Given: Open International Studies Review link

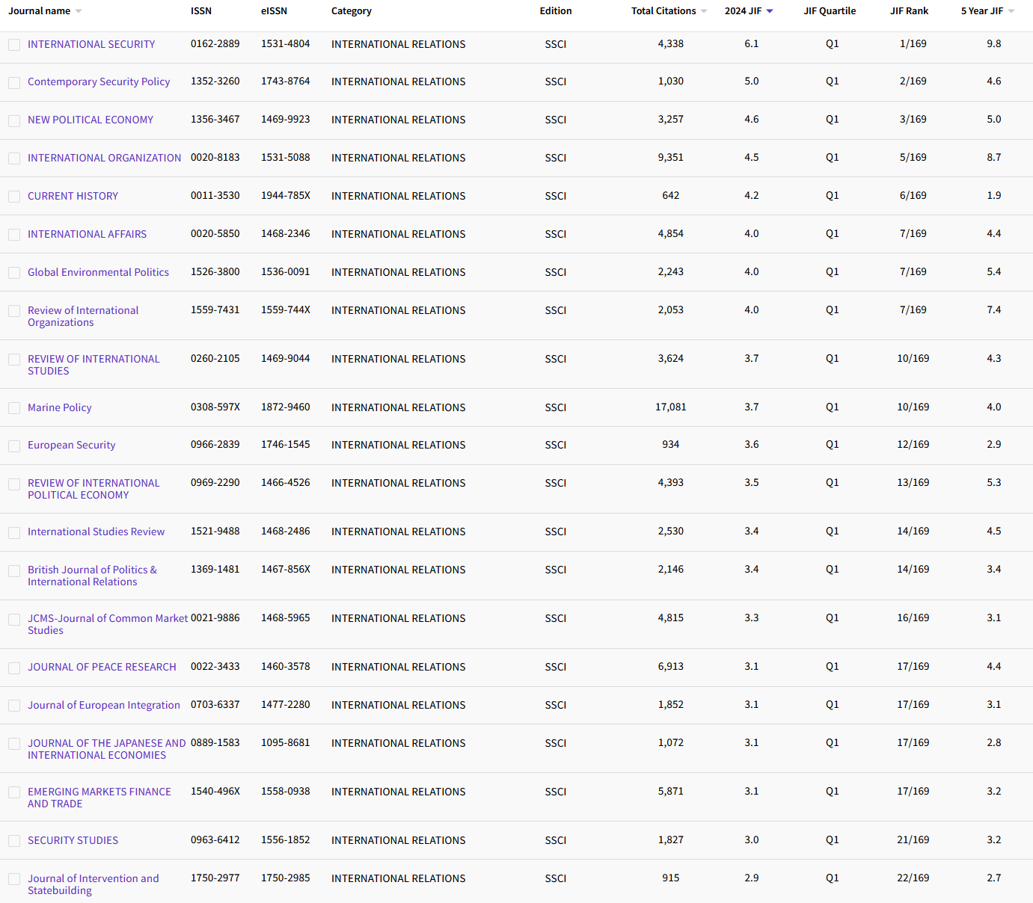Looking at the screenshot, I should click(96, 531).
